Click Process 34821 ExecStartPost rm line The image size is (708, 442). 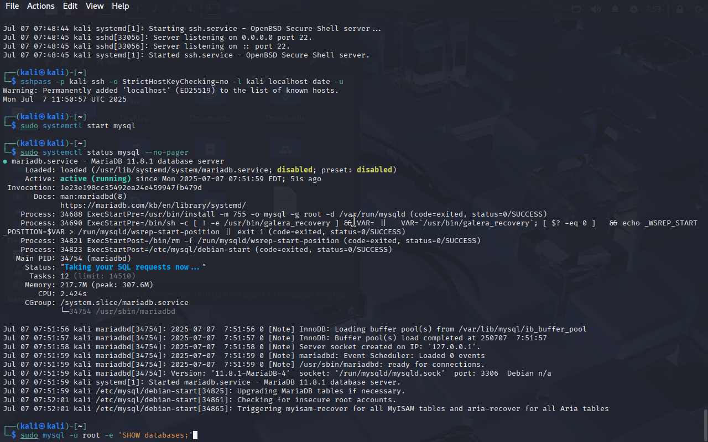pyautogui.click(x=251, y=241)
